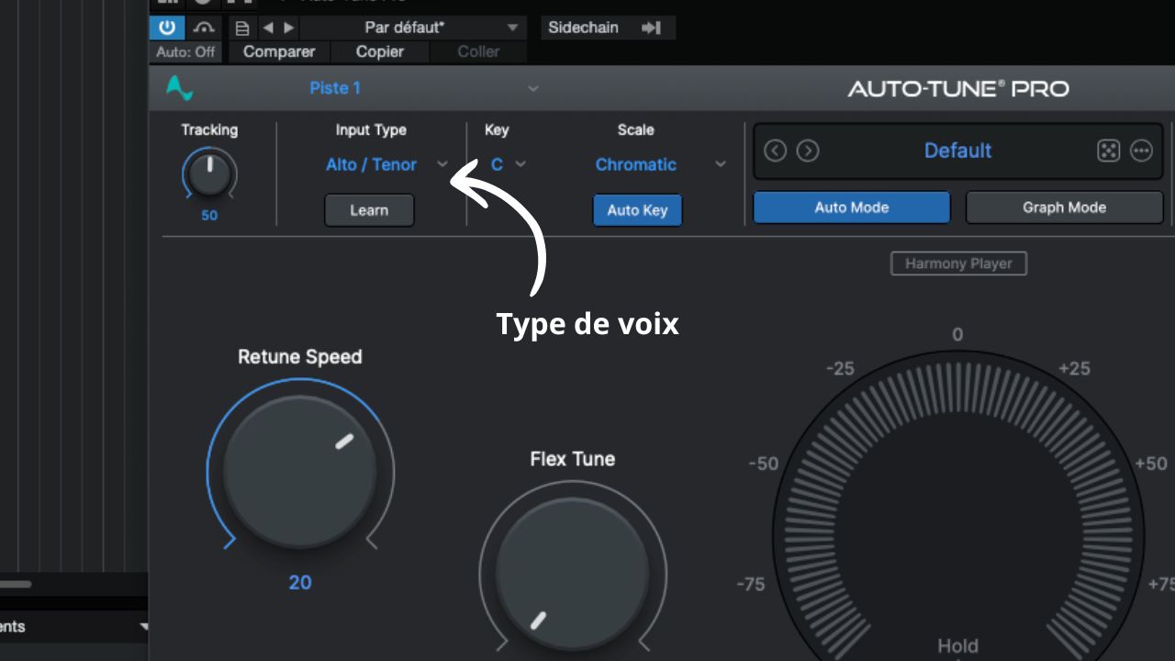Screen dimensions: 1175x661
Task: Change the 'Auto: Off' automation mode
Action: pos(186,51)
